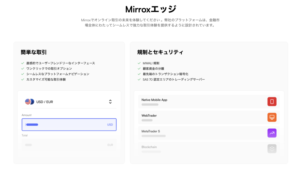Click the text シームレスなプラットフォームナビゲーション

(x=58, y=74)
